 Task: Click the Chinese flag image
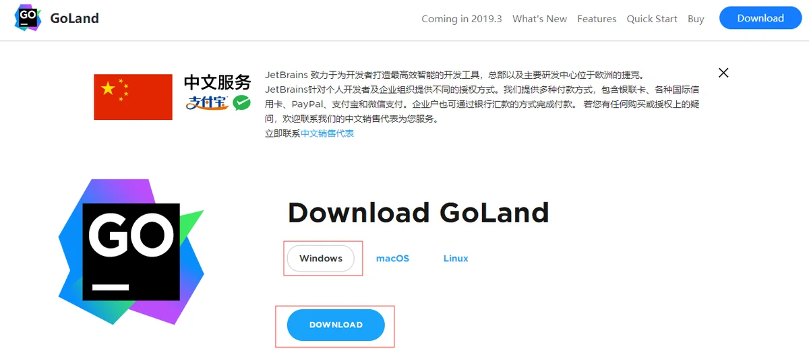[x=133, y=97]
